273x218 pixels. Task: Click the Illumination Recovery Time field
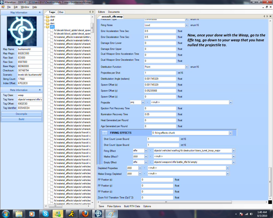point(160,114)
